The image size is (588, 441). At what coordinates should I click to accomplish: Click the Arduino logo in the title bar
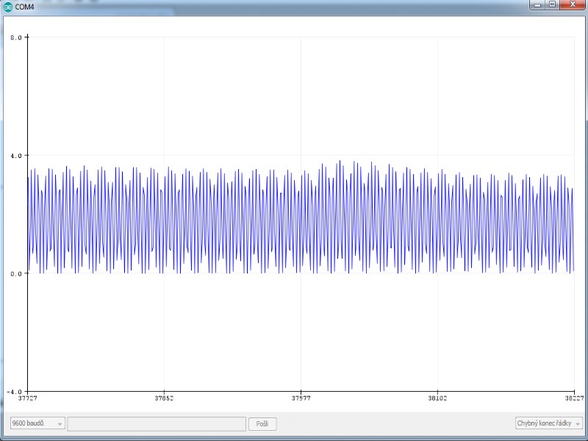point(8,6)
